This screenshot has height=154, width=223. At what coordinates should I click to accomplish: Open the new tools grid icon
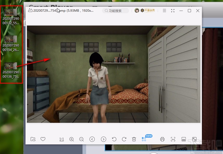click(x=144, y=139)
